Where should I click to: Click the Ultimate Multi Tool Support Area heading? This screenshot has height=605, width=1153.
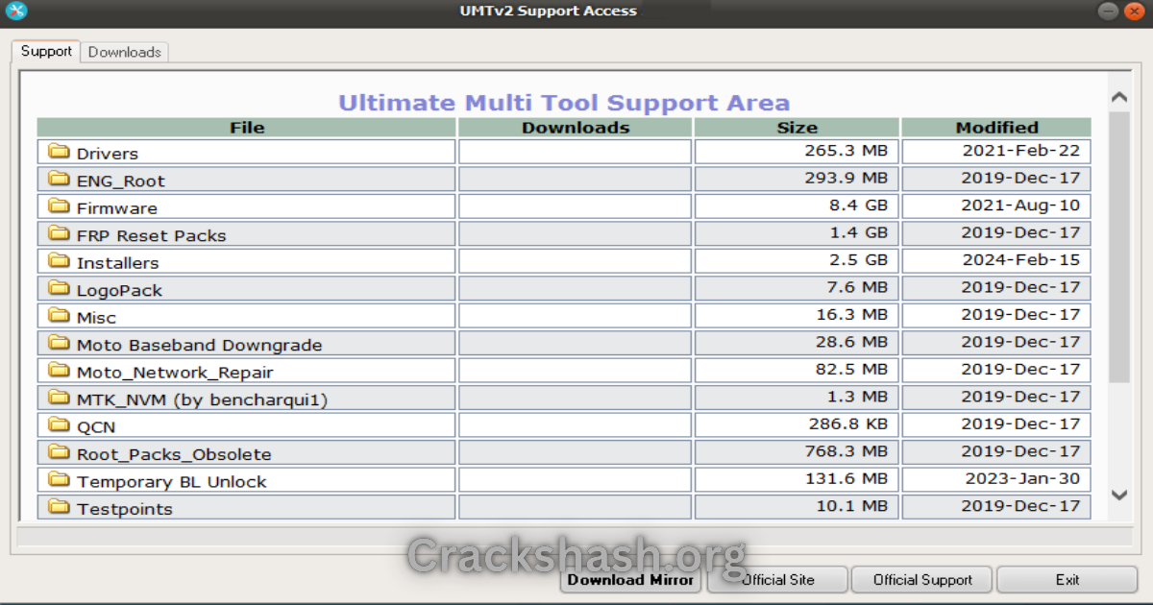(x=564, y=103)
